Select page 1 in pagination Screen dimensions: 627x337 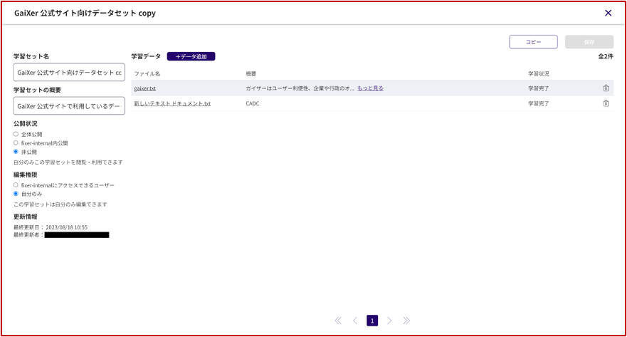click(372, 321)
